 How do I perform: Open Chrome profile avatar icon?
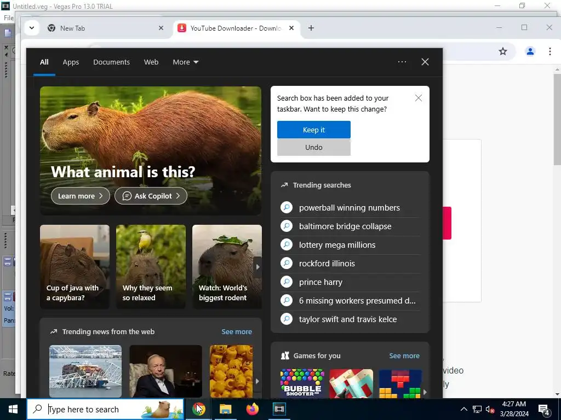(x=530, y=51)
